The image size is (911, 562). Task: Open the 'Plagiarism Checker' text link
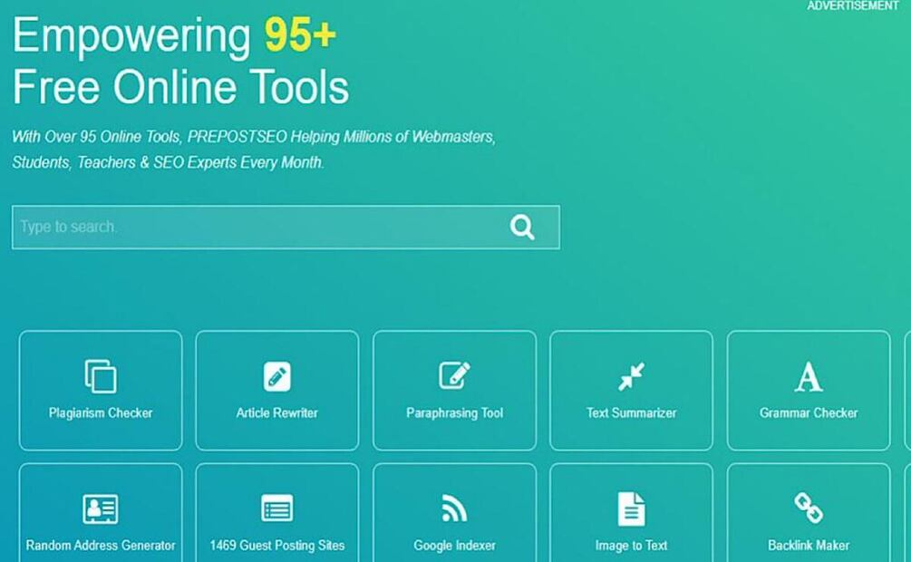pos(101,413)
